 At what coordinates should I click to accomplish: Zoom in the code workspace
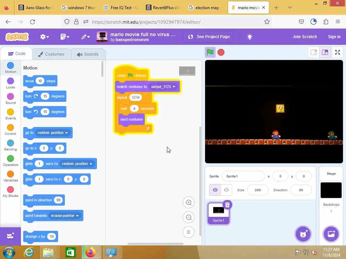point(189,203)
